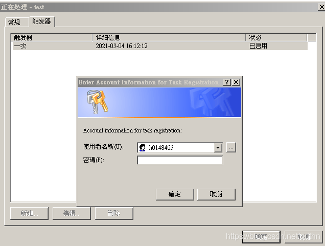Click the 编辑... button
The height and width of the screenshot is (246, 325).
pyautogui.click(x=72, y=213)
